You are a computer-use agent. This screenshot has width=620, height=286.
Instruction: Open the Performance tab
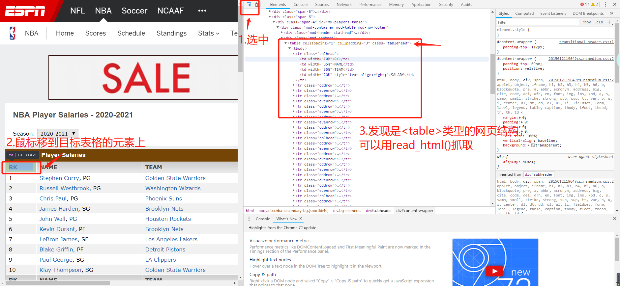370,4
